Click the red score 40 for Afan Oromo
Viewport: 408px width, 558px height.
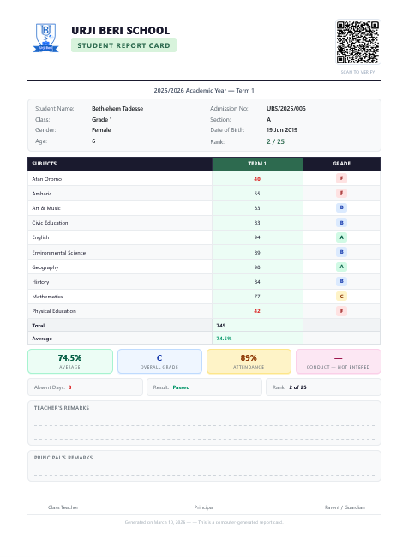point(257,179)
